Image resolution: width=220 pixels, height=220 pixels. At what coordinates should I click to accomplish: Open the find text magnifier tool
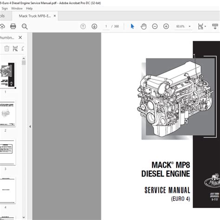click(x=25, y=26)
